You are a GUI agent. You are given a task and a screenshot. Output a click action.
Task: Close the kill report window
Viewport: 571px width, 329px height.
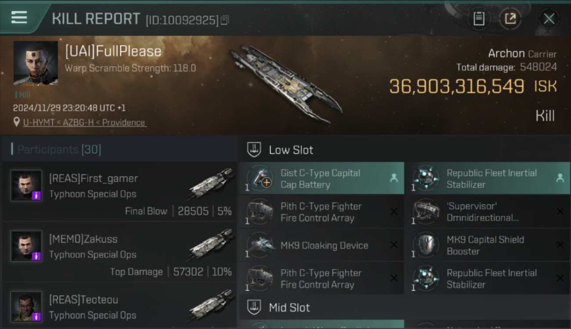549,19
